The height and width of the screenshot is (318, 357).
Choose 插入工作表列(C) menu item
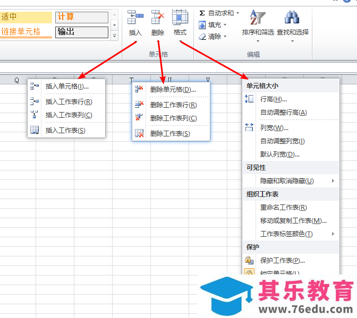click(66, 115)
